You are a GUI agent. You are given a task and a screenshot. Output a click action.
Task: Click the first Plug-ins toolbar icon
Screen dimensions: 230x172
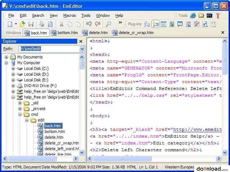coord(147,24)
